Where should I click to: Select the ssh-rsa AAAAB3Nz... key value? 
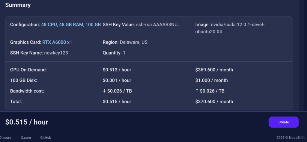pos(158,25)
